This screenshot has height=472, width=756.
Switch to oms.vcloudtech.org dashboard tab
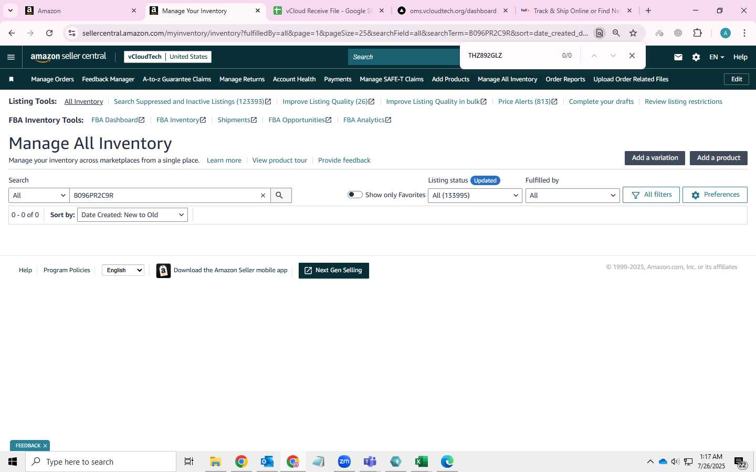pos(451,10)
